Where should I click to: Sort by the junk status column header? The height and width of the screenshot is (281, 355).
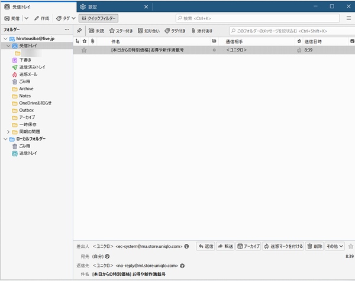coord(299,41)
